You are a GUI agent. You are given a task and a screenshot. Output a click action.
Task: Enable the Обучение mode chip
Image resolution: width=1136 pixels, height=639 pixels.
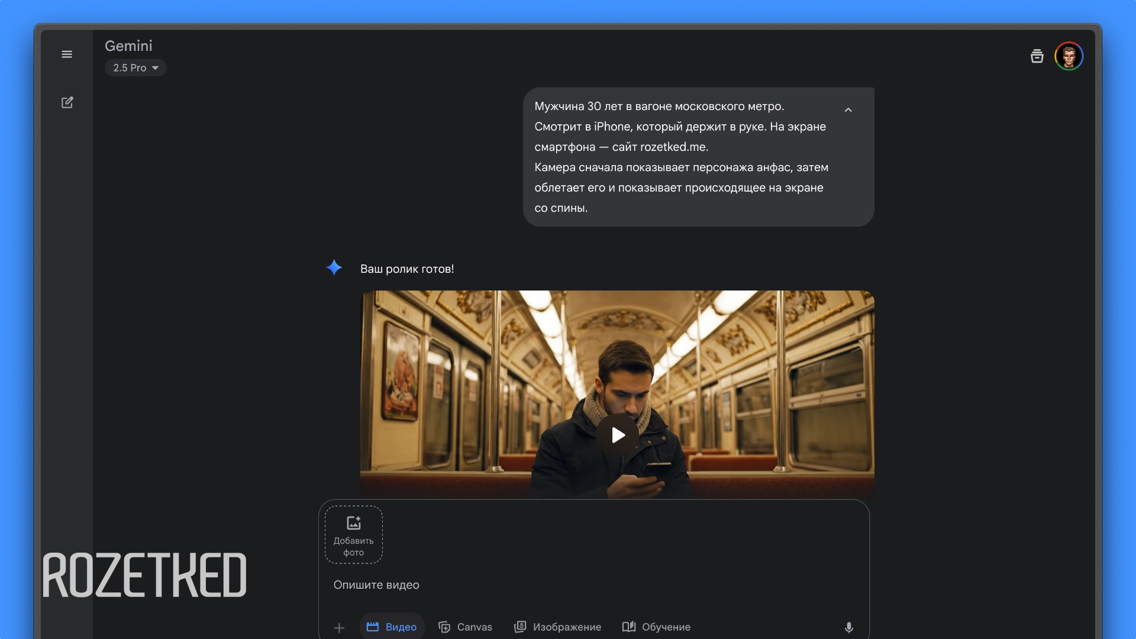click(657, 627)
